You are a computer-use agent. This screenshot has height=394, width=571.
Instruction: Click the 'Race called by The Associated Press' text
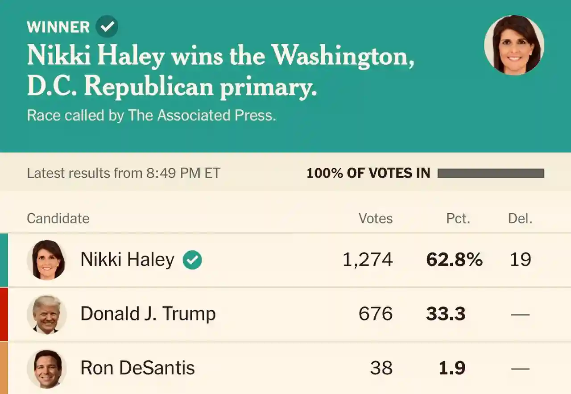tap(151, 116)
